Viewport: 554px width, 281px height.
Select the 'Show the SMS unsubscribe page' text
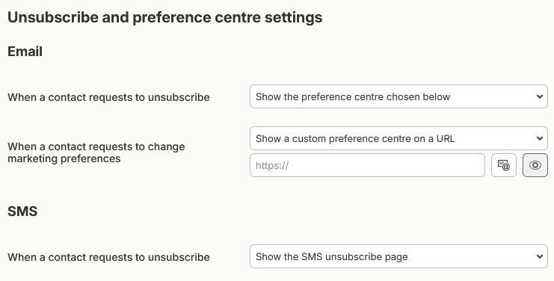pyautogui.click(x=332, y=256)
